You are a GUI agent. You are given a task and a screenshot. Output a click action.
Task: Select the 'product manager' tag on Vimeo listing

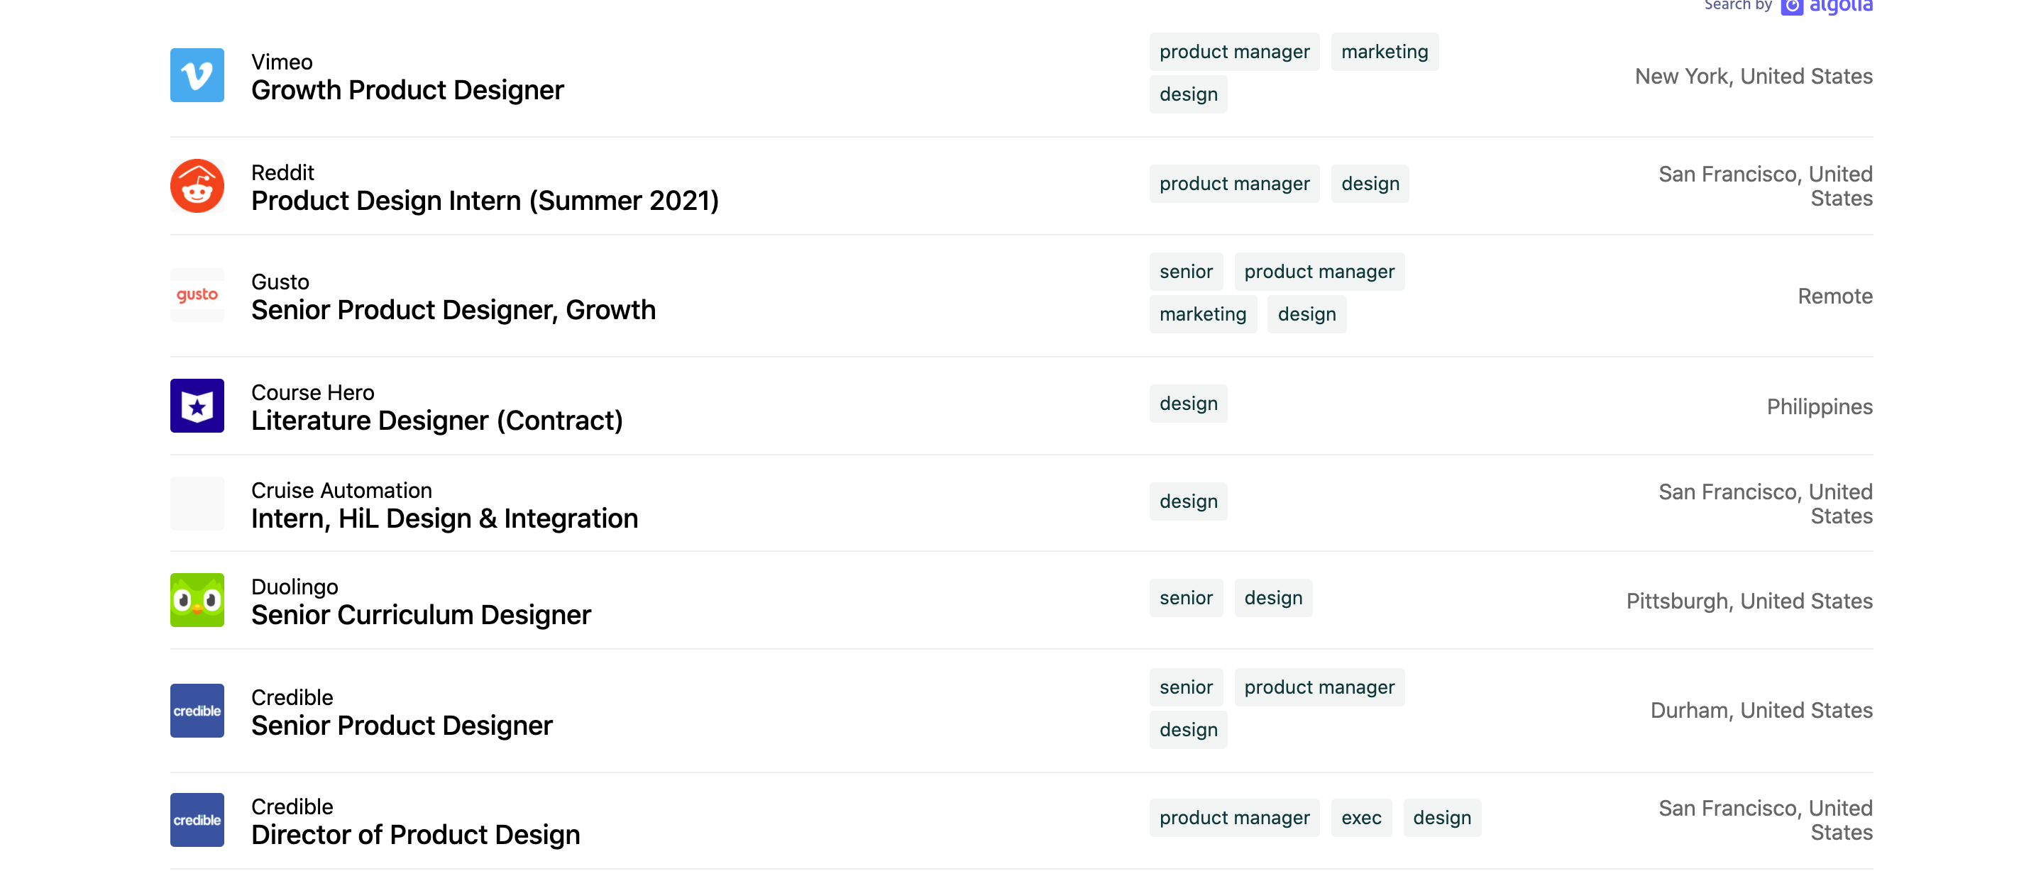pyautogui.click(x=1234, y=50)
